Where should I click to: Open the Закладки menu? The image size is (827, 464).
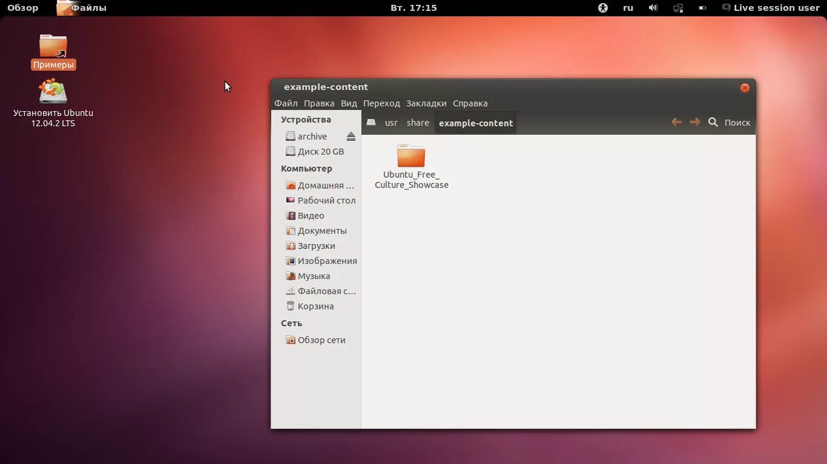(426, 103)
